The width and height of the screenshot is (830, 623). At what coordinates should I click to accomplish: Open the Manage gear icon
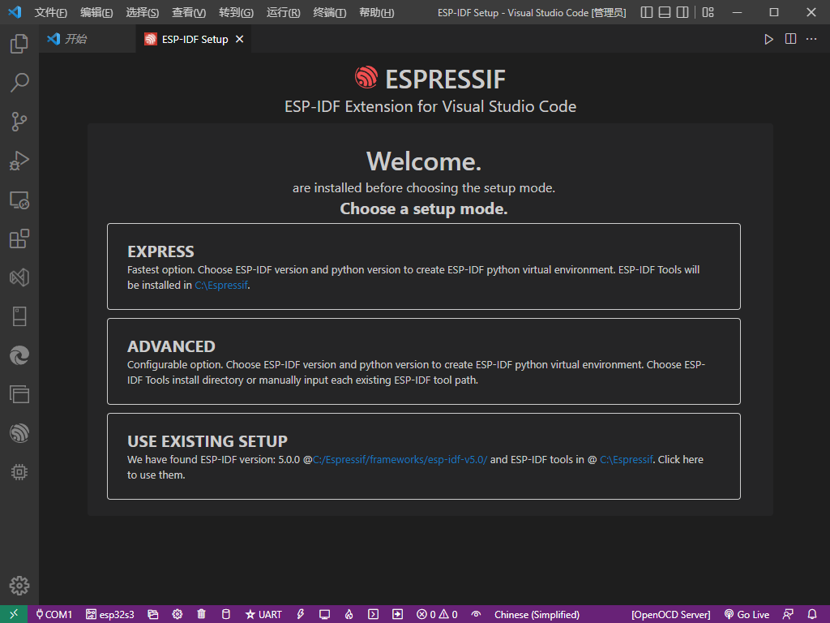click(x=19, y=586)
